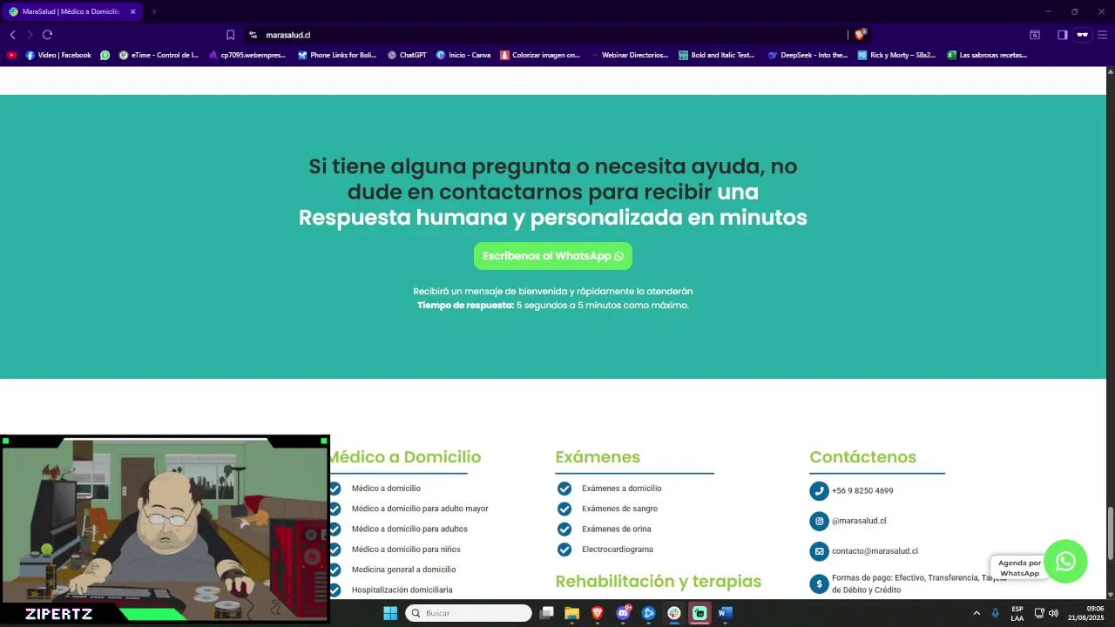This screenshot has height=627, width=1115.
Task: Click the phone icon beside +56 9 8250 4699
Action: click(x=819, y=491)
